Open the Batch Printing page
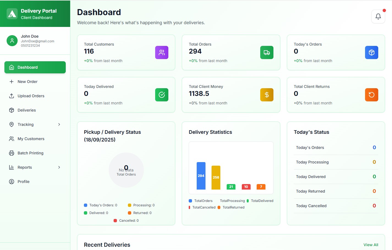 [30, 153]
